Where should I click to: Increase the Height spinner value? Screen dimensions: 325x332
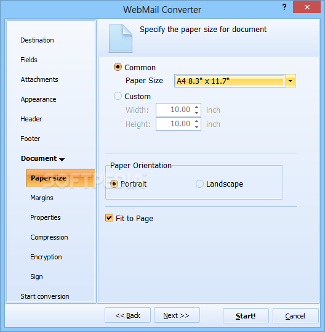point(197,121)
